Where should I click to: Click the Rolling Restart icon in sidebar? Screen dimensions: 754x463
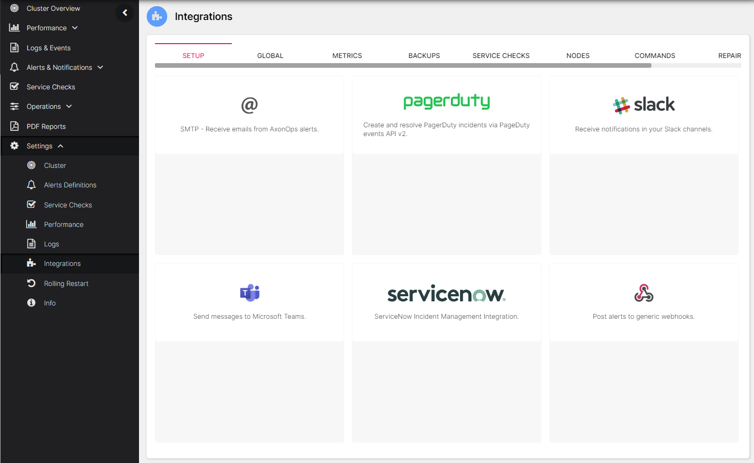(x=31, y=283)
